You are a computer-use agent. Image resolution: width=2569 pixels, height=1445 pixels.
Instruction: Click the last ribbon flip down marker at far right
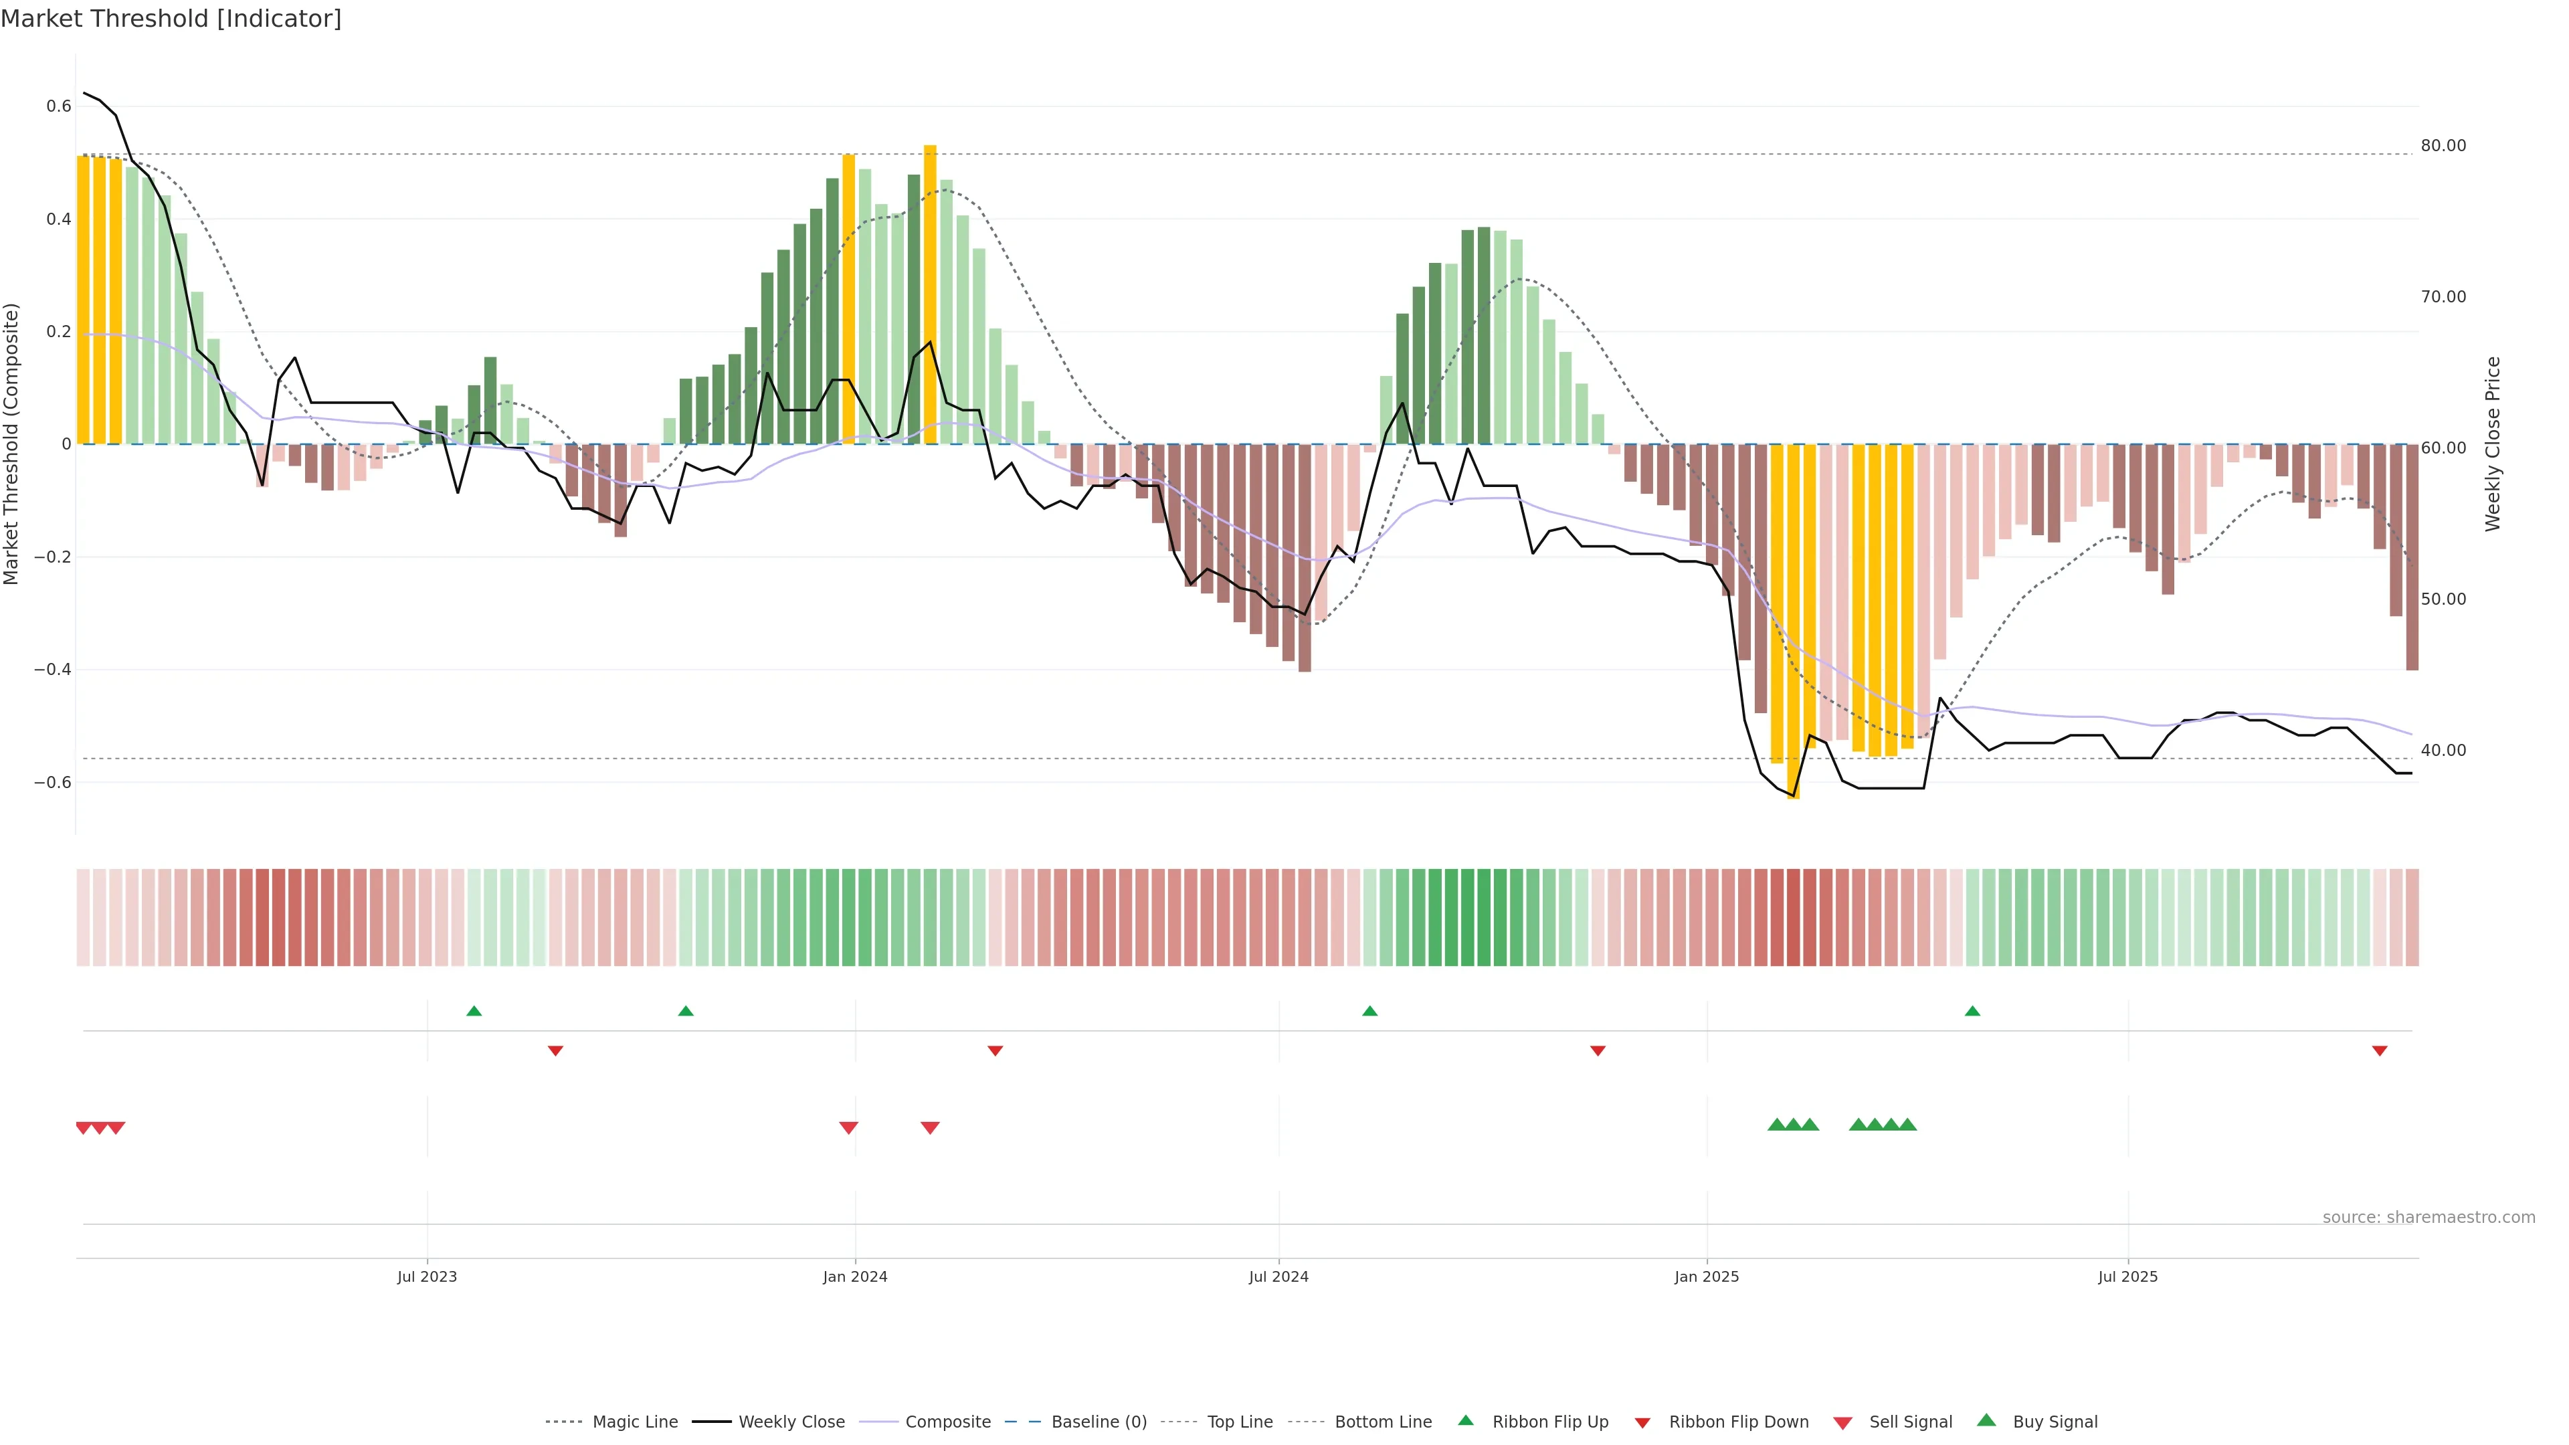coord(2380,1050)
